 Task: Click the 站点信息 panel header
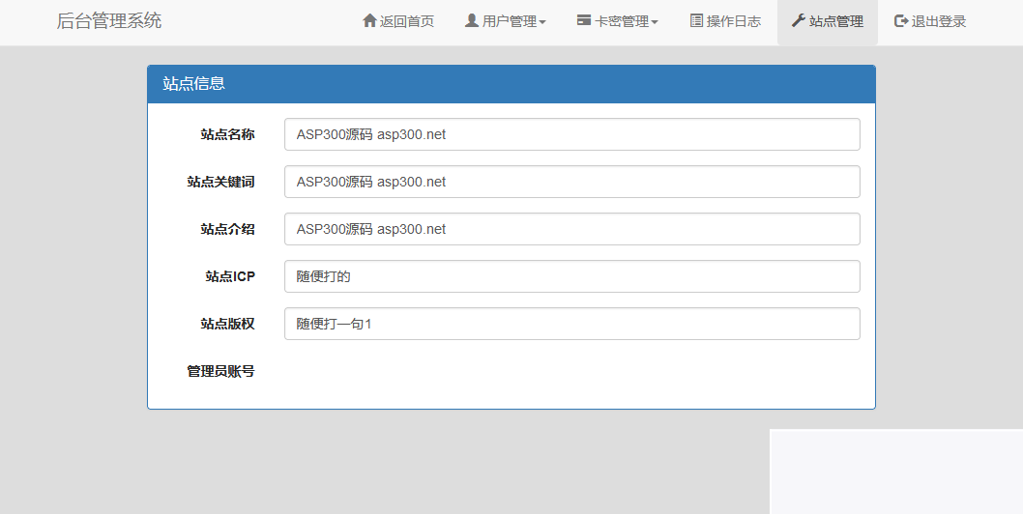pyautogui.click(x=511, y=84)
